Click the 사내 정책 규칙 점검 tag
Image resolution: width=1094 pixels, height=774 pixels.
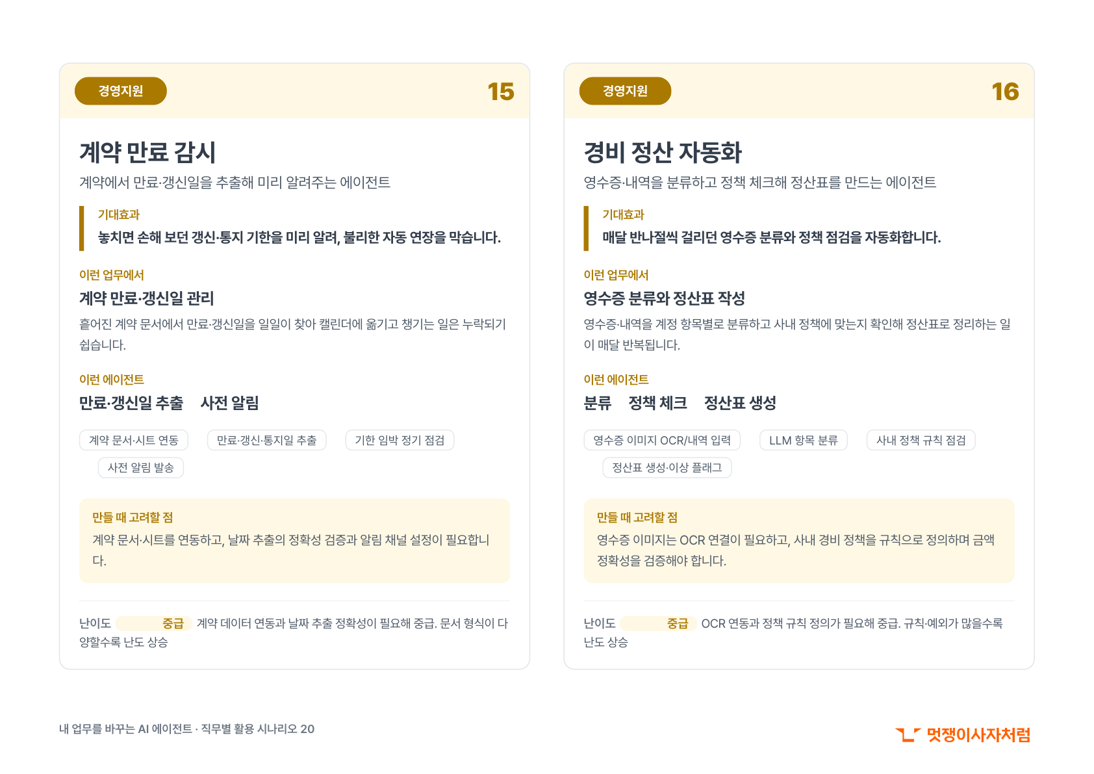click(921, 440)
